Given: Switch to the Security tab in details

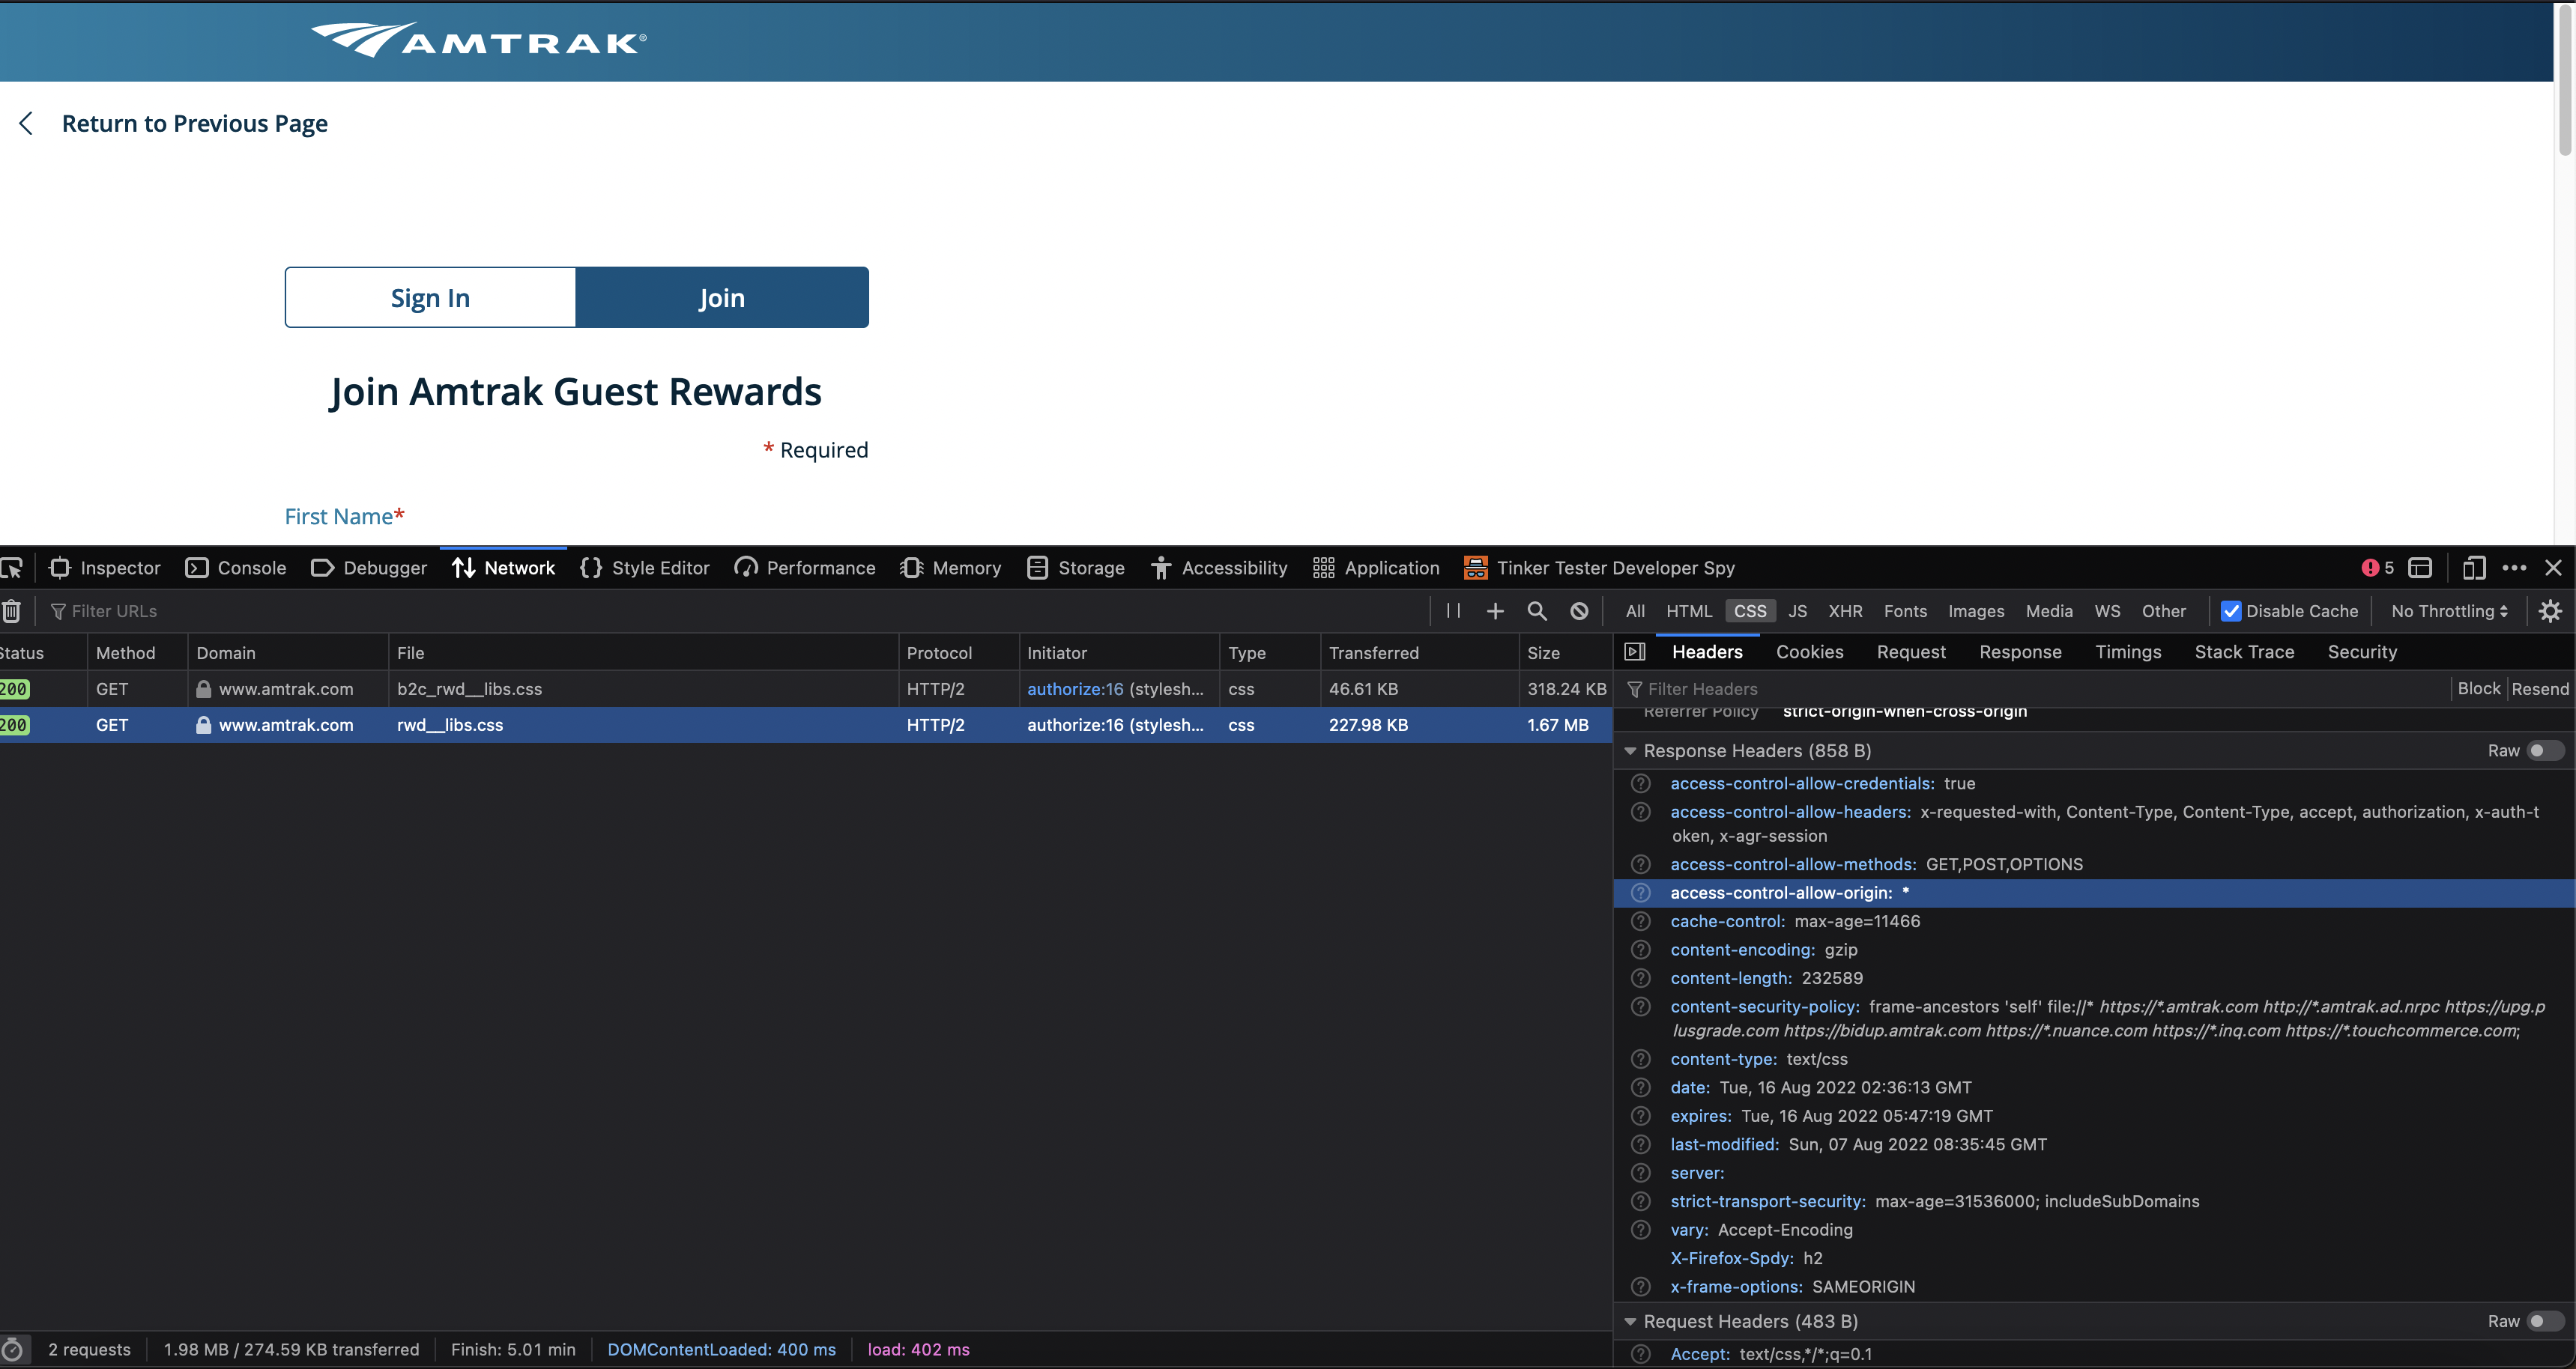Looking at the screenshot, I should pyautogui.click(x=2362, y=652).
